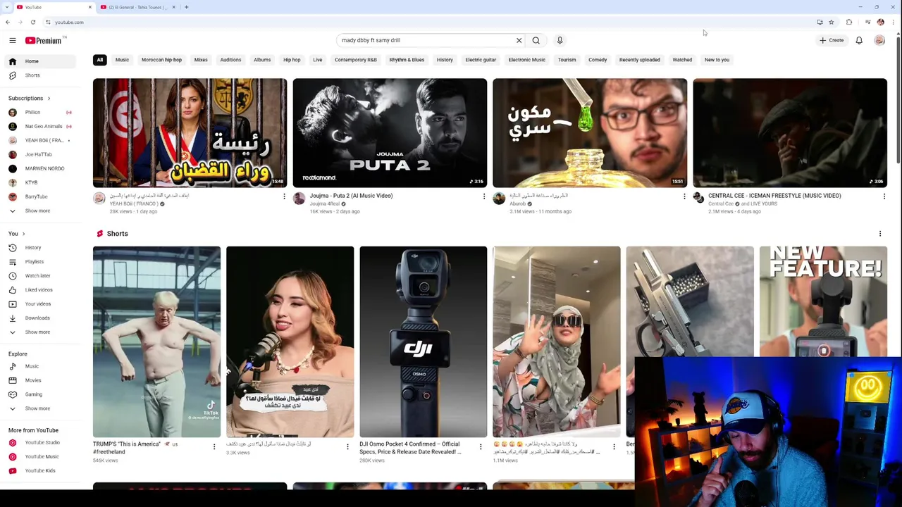Select the Recently uploaded chip

(x=640, y=60)
